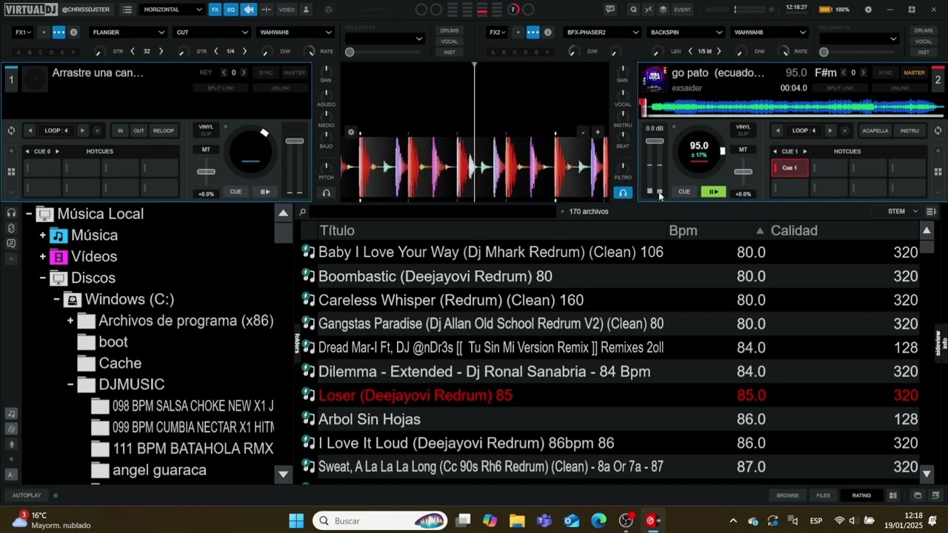Open the FX1 selector dropdown
Viewport: 948px width, 533px height.
(x=24, y=33)
